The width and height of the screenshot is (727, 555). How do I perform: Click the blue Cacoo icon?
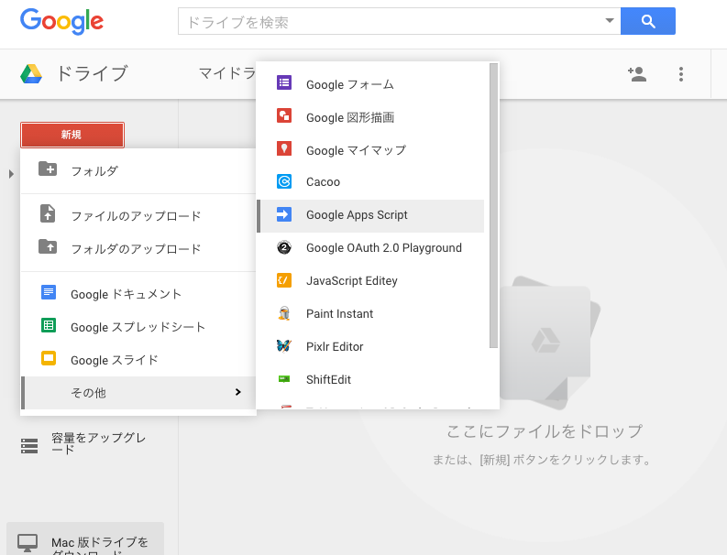pos(284,181)
